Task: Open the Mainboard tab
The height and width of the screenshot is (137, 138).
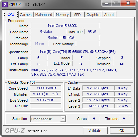Action: [x=44, y=15]
